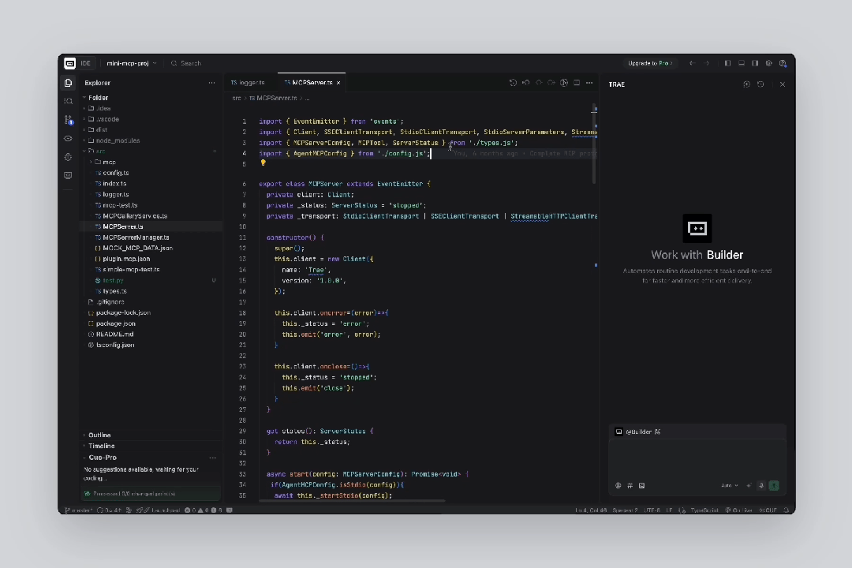Open the account icon in title bar
Screen dimensions: 852x568
pos(783,64)
